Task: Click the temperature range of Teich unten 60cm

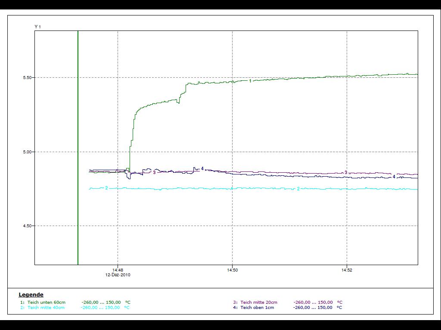Action: 101,302
